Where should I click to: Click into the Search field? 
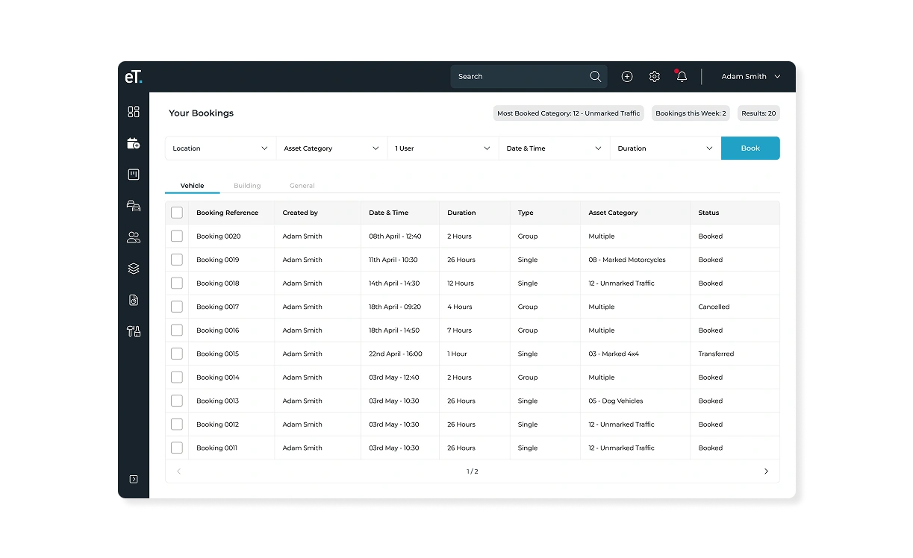[519, 77]
